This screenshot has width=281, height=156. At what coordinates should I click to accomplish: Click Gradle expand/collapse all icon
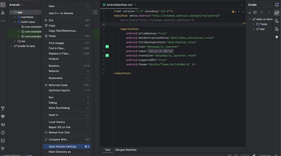[262, 12]
